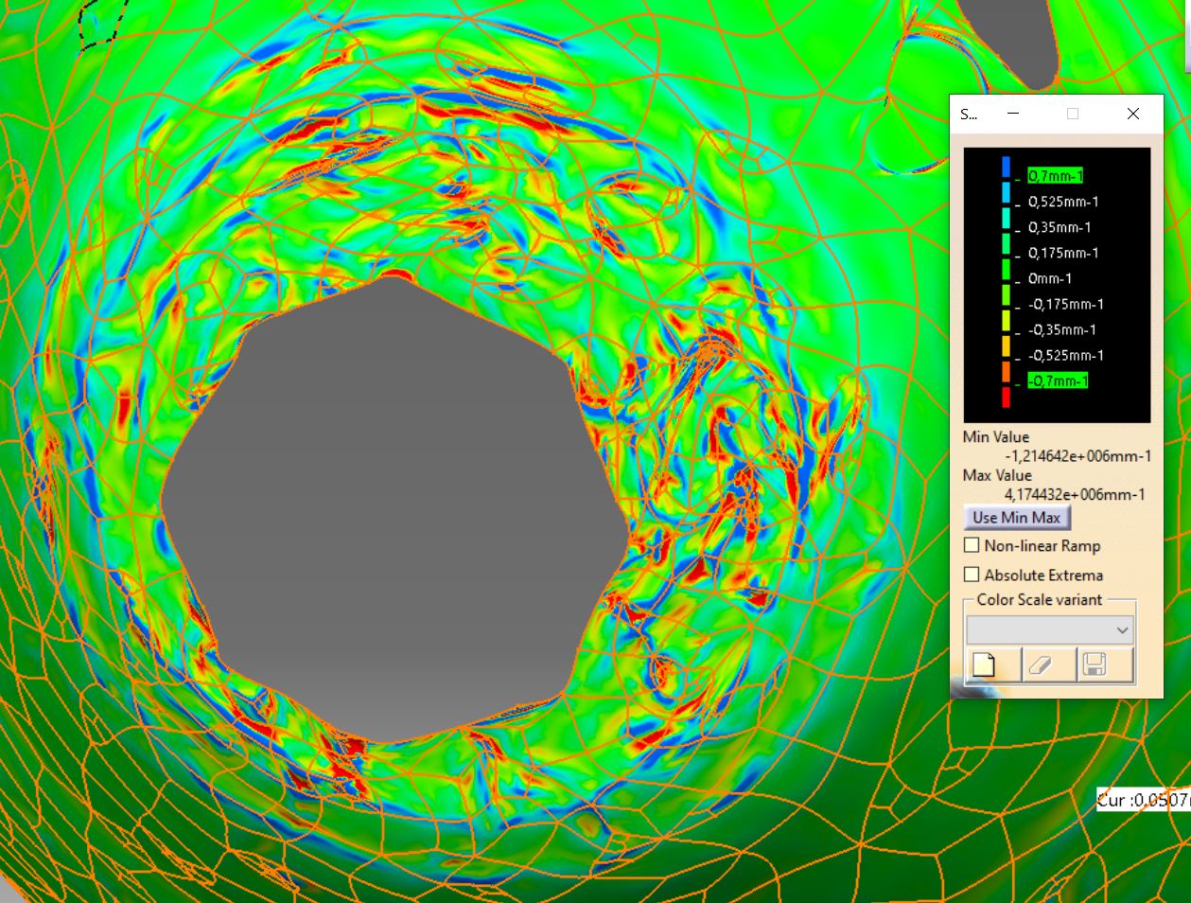Click the 0mm-1 scale value
Image resolution: width=1191 pixels, height=903 pixels.
coord(1050,278)
